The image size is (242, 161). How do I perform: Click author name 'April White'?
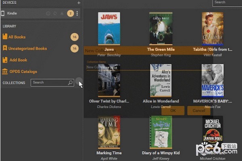[109, 159]
